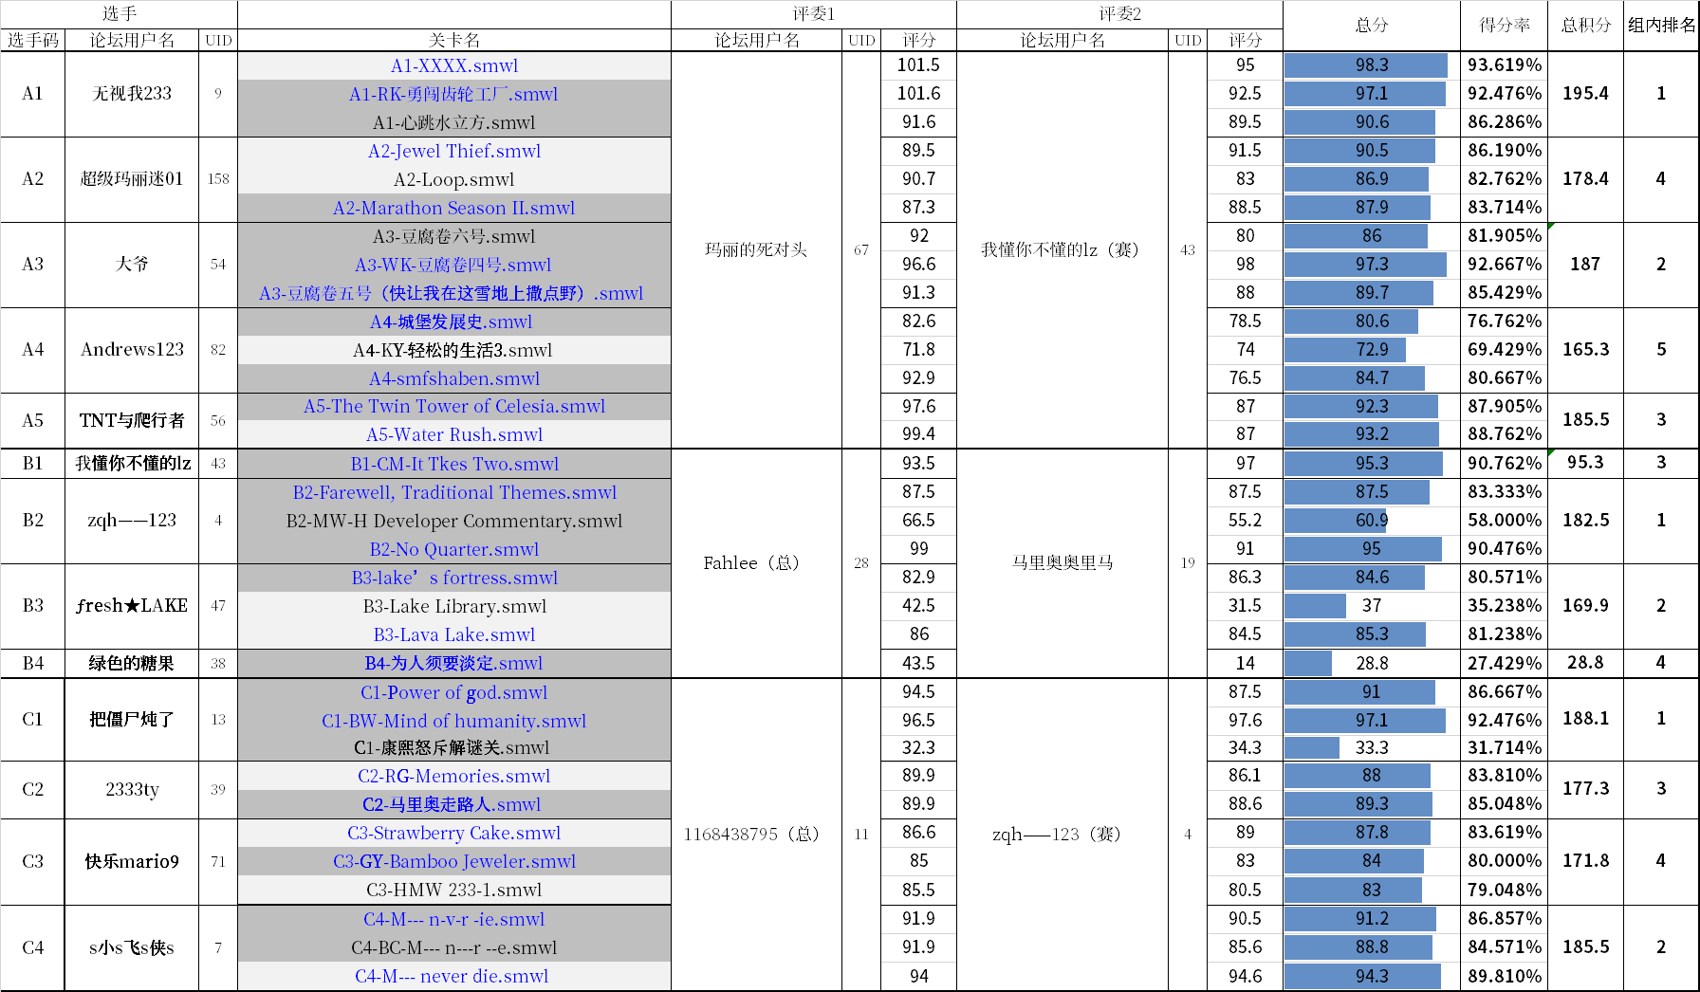This screenshot has width=1700, height=992.
Task: Open the C3-Strawberry Cake.smwl link
Action: click(x=454, y=833)
